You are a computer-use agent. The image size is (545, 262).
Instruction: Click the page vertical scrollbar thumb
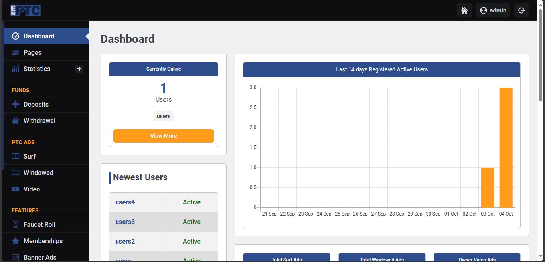click(x=541, y=55)
